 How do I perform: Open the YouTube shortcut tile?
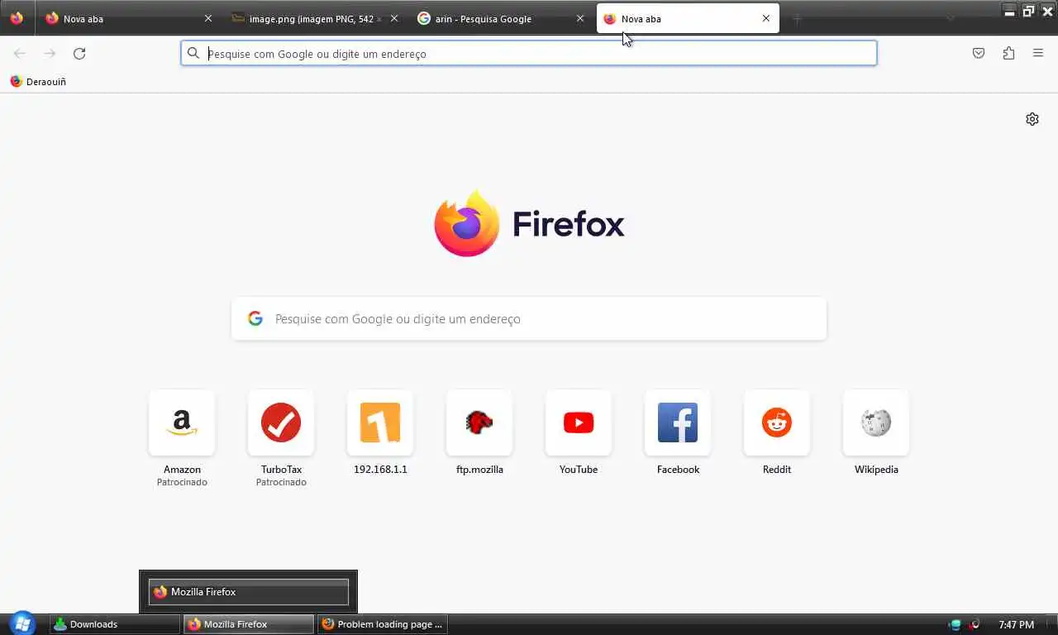point(579,423)
